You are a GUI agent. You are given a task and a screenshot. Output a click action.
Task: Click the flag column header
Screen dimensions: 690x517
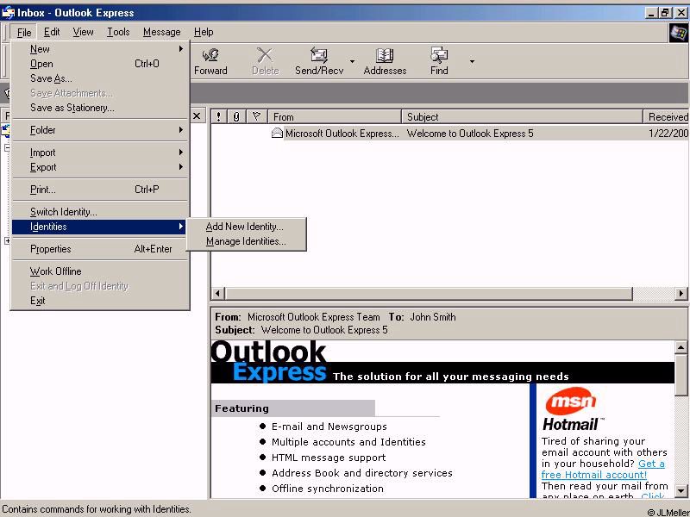256,116
